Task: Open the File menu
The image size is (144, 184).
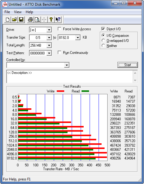Action: click(7, 12)
